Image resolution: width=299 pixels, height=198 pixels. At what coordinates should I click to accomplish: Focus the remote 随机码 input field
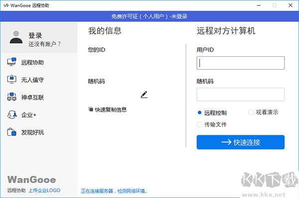pos(241,95)
